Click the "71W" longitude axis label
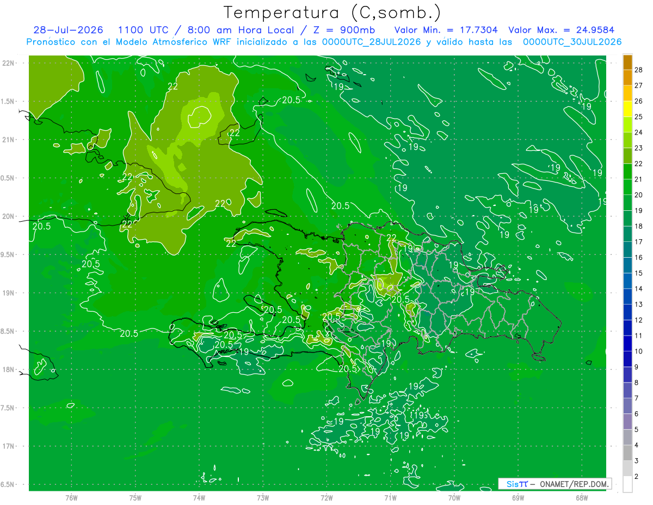 [x=390, y=498]
